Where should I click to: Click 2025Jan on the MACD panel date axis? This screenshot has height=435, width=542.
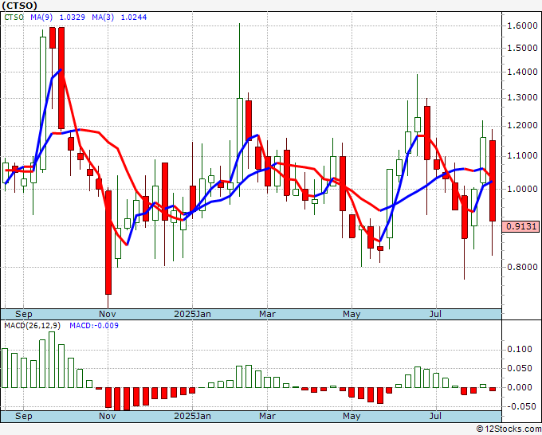click(x=192, y=416)
